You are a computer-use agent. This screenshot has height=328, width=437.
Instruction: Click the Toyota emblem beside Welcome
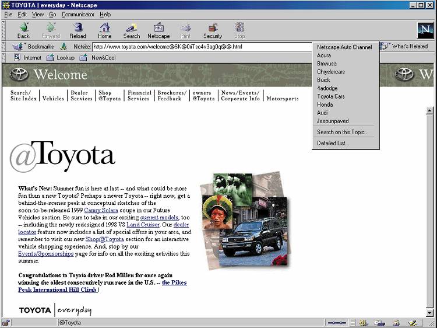point(19,75)
